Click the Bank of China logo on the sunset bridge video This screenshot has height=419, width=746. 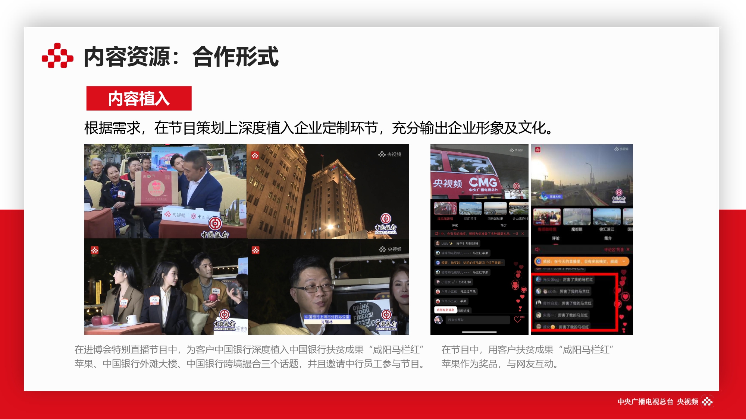(x=619, y=196)
